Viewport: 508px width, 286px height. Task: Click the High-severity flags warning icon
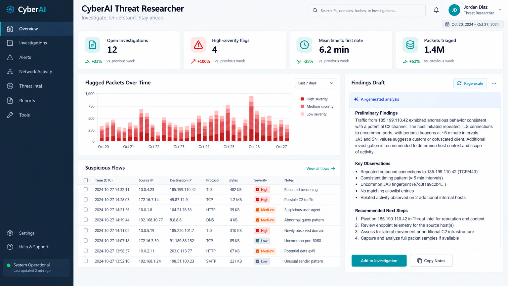pos(198,45)
